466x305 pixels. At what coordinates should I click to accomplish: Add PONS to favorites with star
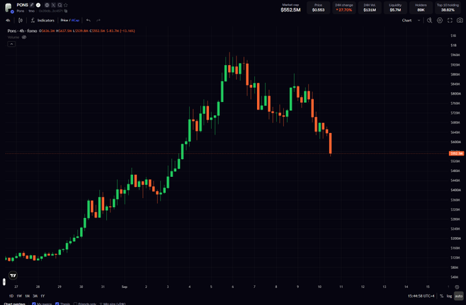(66, 5)
